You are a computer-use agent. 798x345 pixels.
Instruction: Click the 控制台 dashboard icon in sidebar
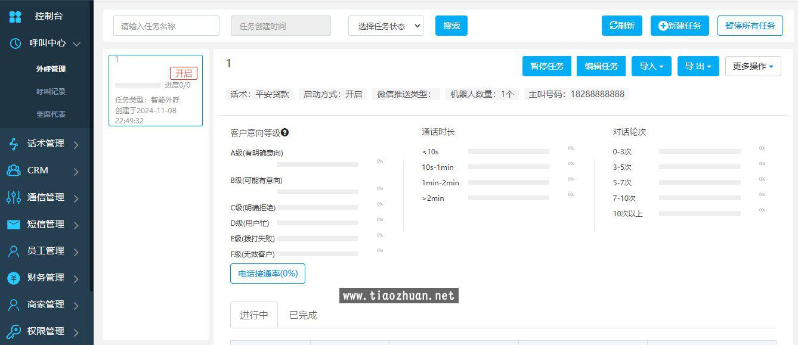pyautogui.click(x=15, y=17)
